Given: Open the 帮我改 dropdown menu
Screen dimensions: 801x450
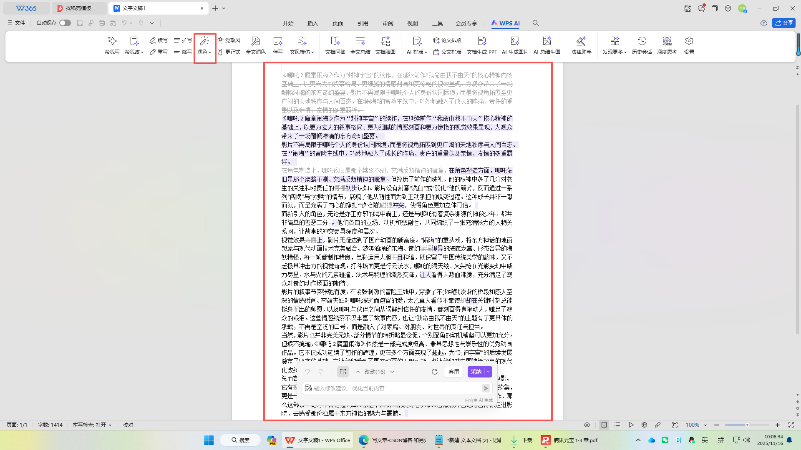Looking at the screenshot, I should coord(134,47).
